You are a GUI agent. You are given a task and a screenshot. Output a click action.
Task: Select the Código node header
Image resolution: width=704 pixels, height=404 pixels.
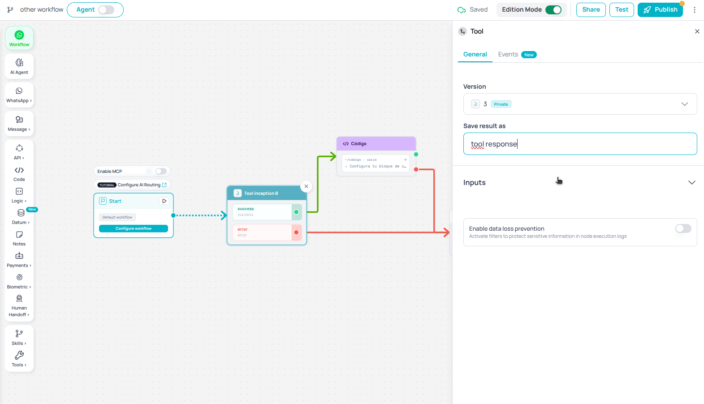(x=376, y=144)
